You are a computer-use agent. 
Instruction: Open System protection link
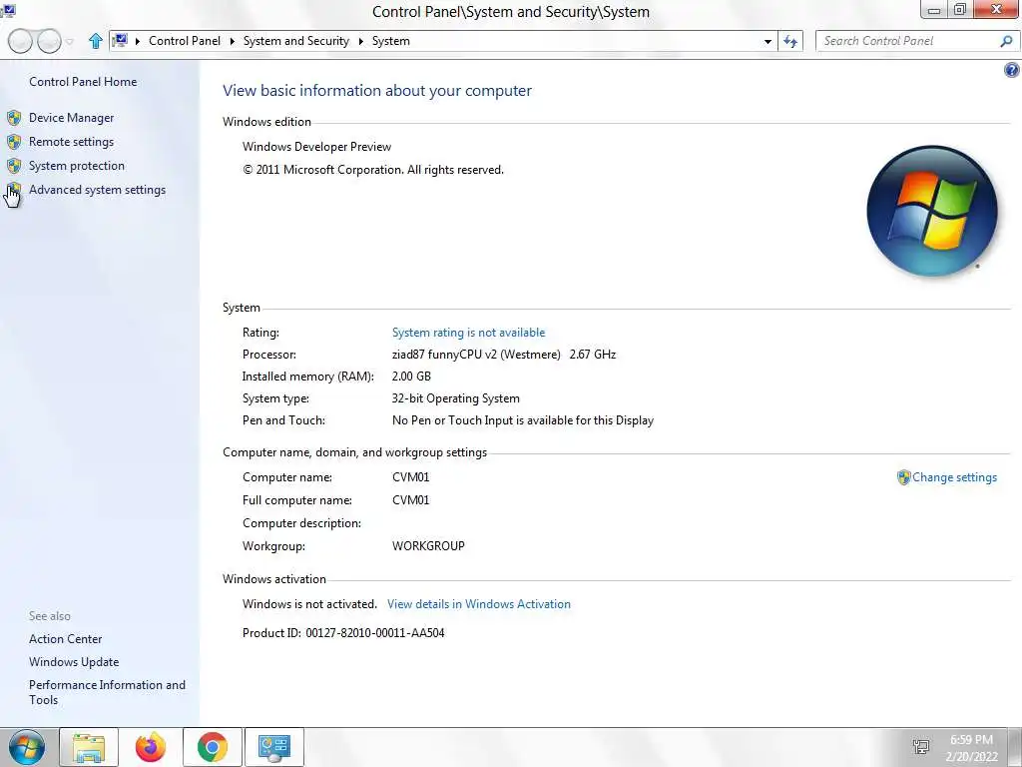[x=76, y=167]
